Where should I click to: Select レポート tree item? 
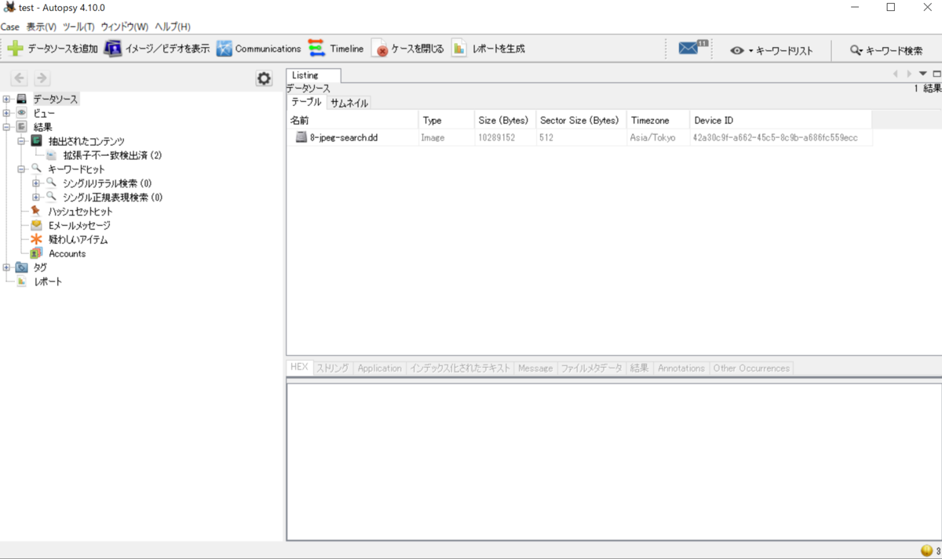tap(48, 281)
